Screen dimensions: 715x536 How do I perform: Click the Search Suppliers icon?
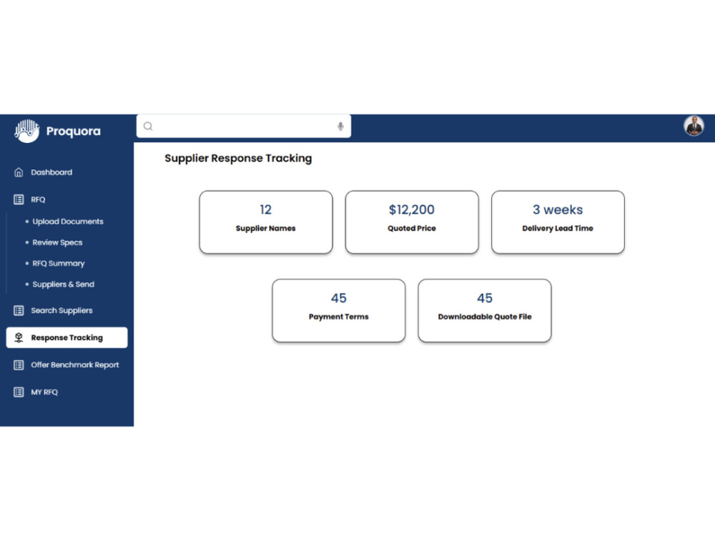(x=19, y=311)
